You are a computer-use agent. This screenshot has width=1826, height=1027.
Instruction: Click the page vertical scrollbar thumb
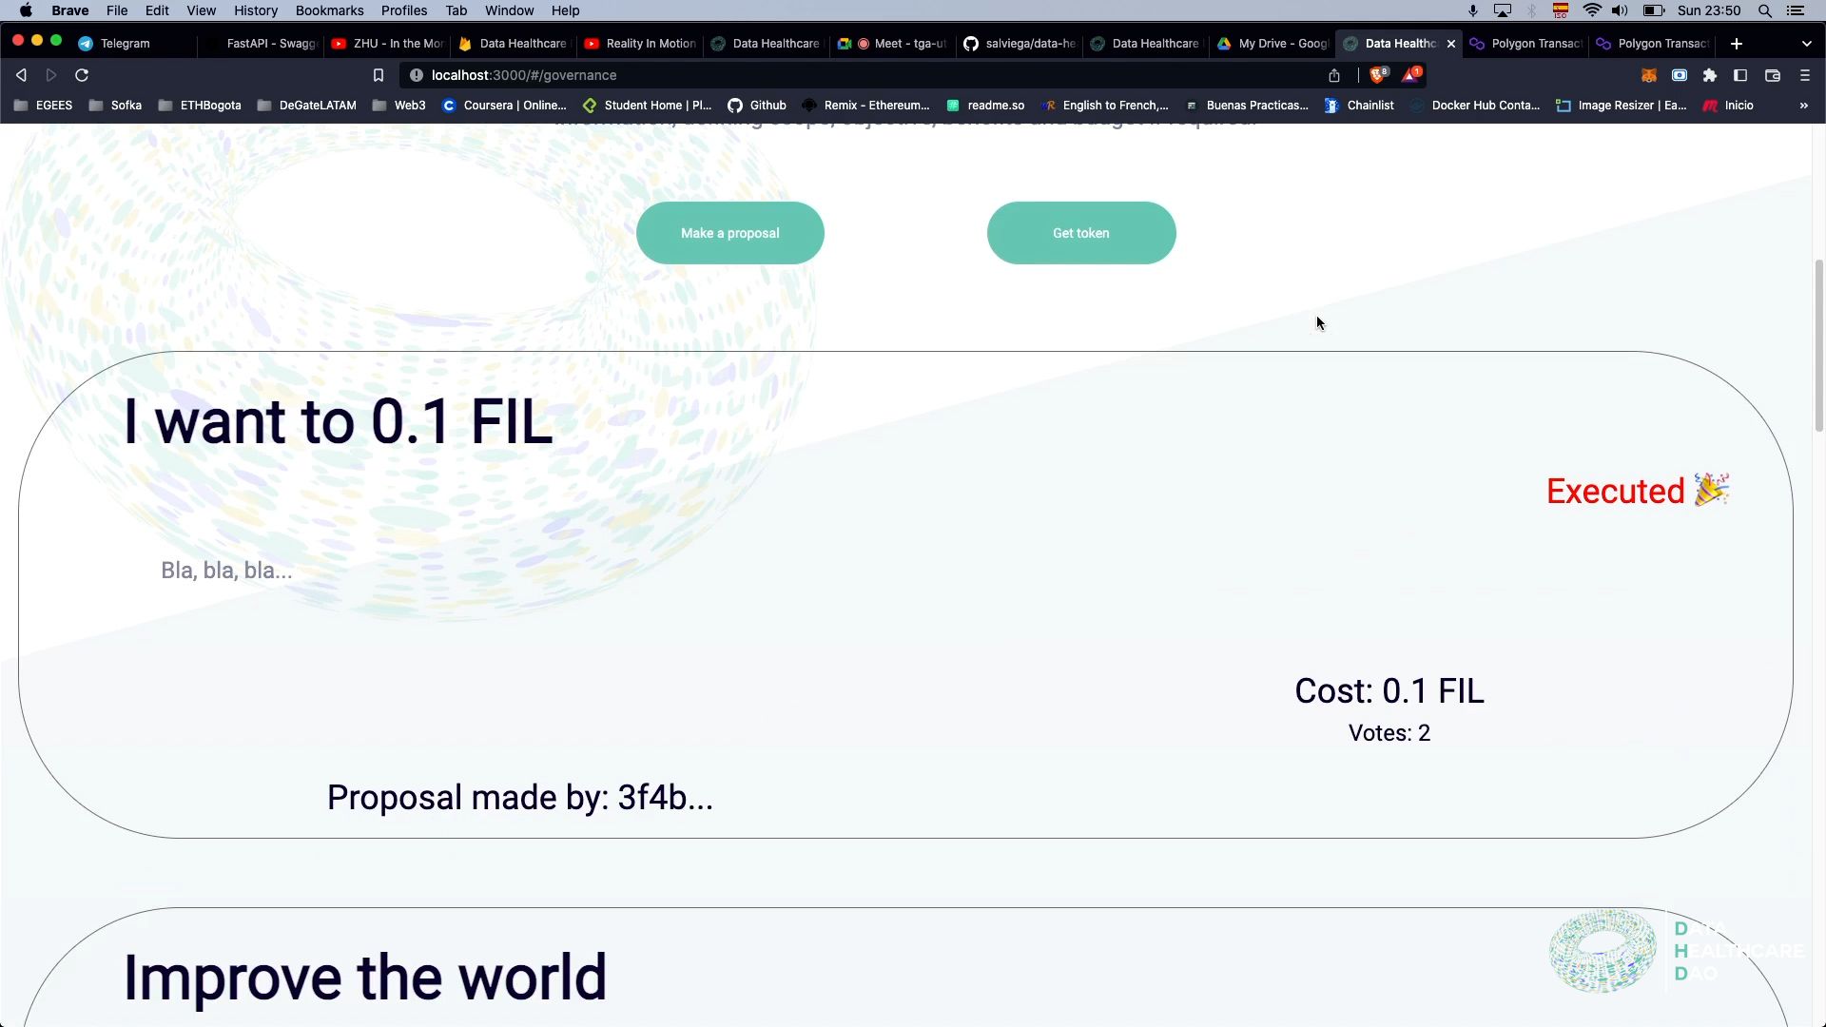[1818, 345]
